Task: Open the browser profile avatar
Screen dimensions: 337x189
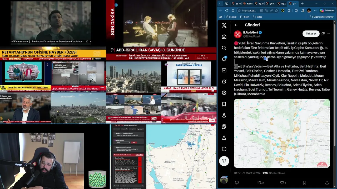Action: point(309,10)
